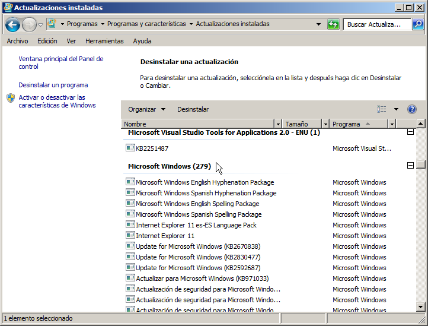Screen dimensions: 428x326
Task: Click the title bar window icon
Action: pos(8,7)
